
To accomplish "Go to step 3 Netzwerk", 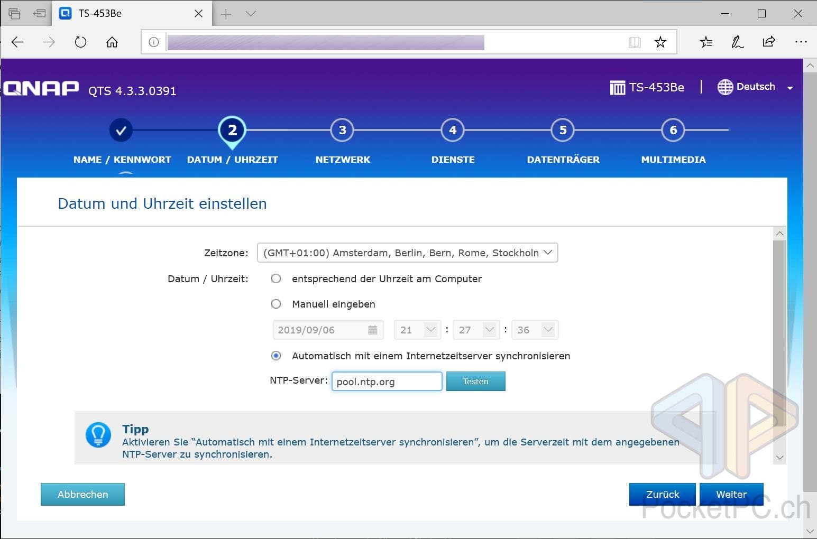I will click(342, 130).
